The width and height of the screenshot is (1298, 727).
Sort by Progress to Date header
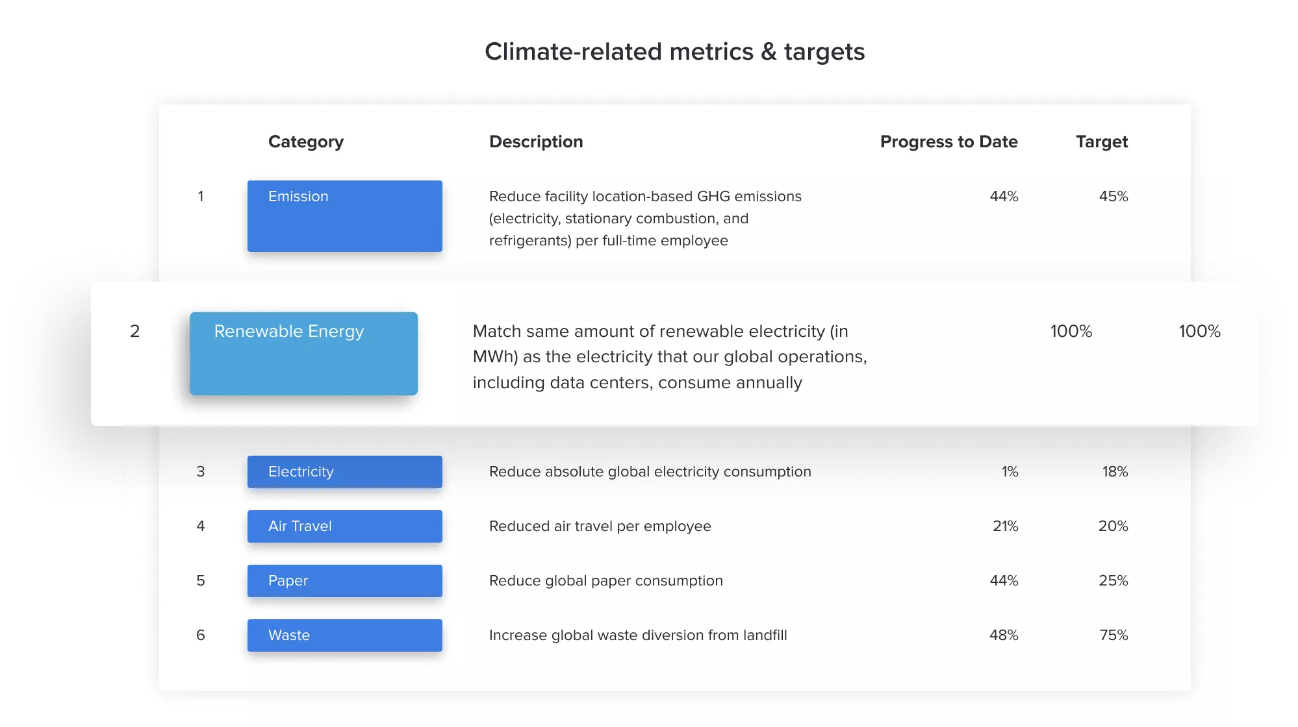[x=948, y=142]
